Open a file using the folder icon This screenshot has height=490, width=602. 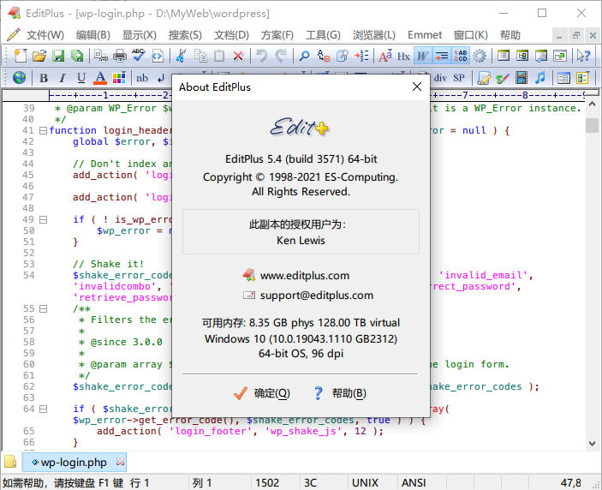coord(39,56)
